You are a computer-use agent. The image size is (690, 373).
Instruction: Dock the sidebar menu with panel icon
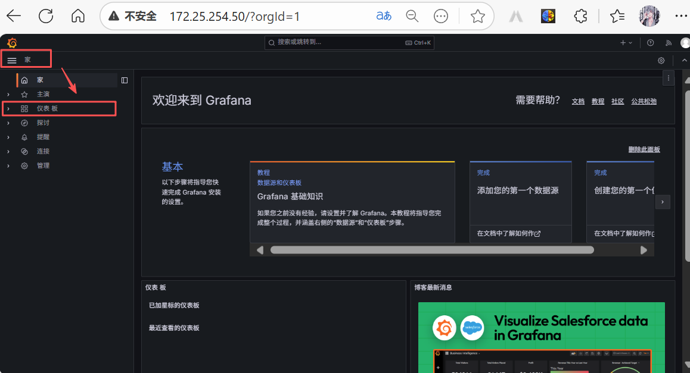125,80
